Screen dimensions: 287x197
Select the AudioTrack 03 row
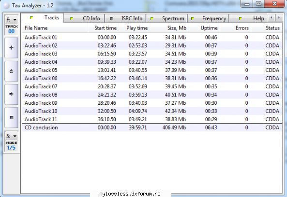pos(152,54)
